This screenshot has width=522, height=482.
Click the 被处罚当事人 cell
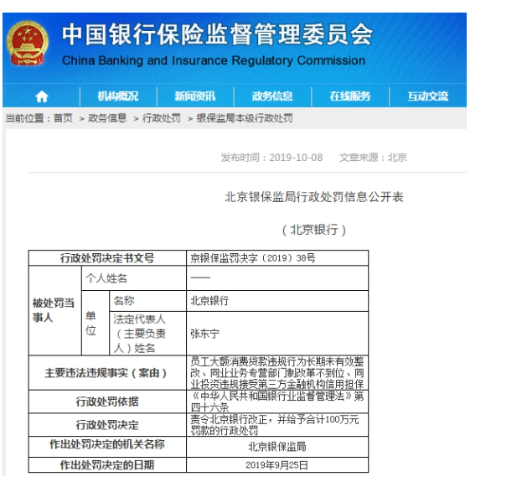(x=55, y=310)
